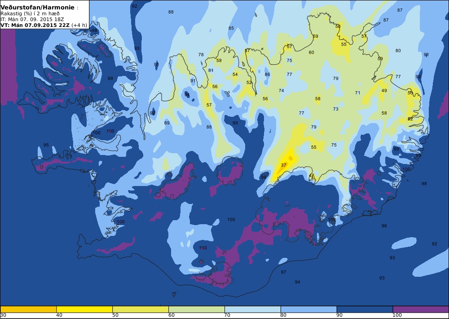Click the dark blue 90–100 legend band

click(365, 309)
